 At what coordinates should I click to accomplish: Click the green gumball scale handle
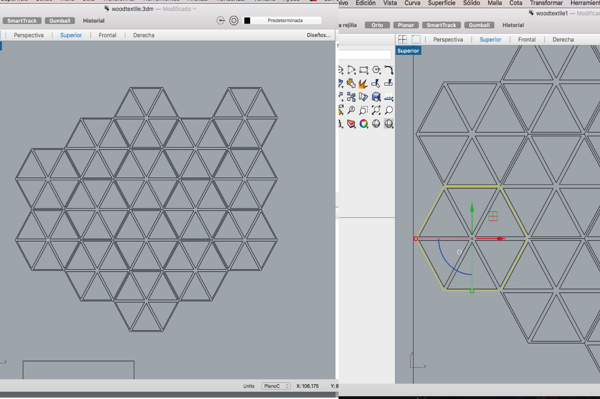472,291
